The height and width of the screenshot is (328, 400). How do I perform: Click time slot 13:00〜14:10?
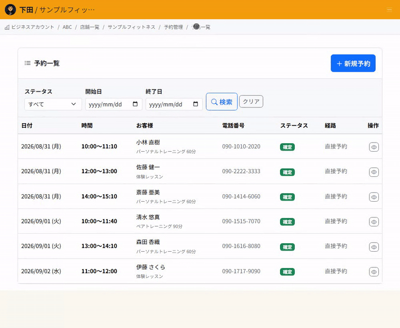point(99,246)
